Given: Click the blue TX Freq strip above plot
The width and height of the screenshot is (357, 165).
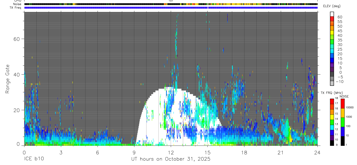Looking at the screenshot, I should pyautogui.click(x=171, y=8).
